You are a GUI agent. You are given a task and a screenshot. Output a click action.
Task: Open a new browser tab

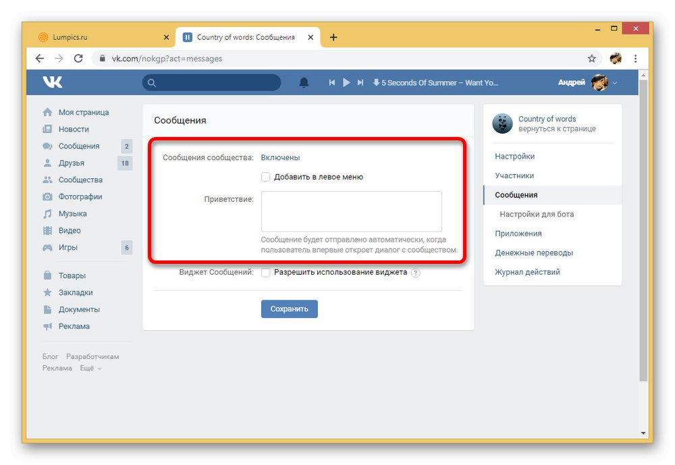click(x=333, y=38)
